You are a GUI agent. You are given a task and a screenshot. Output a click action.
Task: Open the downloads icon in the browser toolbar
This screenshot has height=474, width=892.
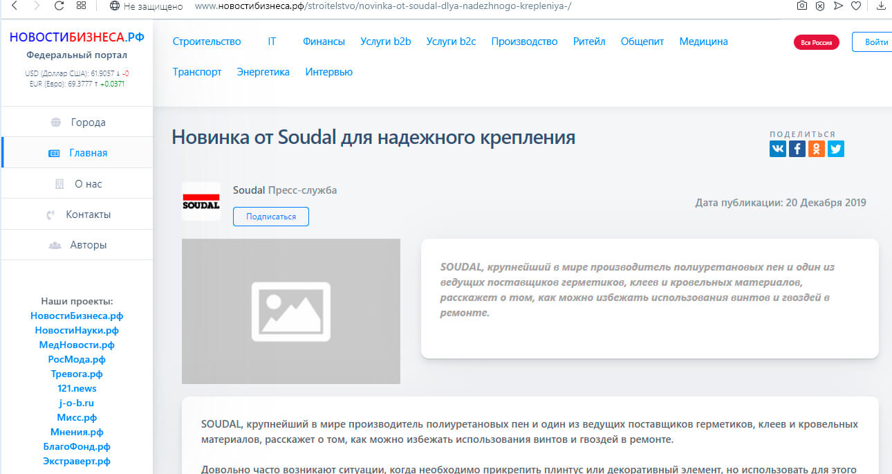tap(881, 6)
